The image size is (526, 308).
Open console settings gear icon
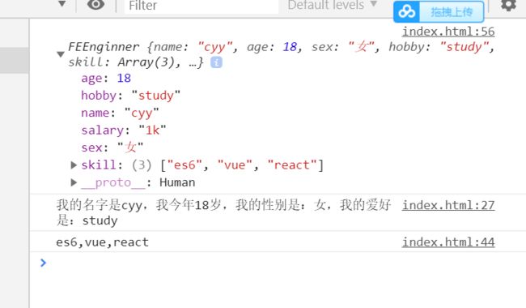click(x=508, y=5)
